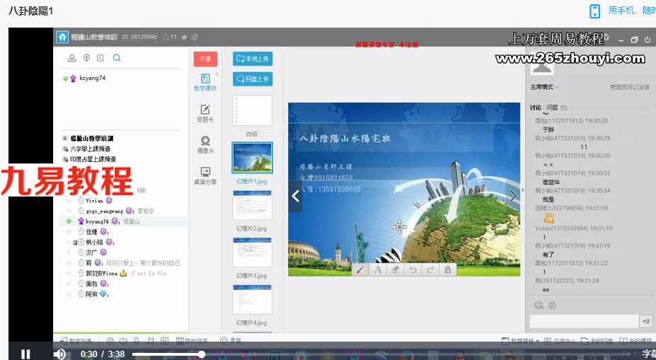
Task: Click the red 下课 button
Action: (x=205, y=59)
